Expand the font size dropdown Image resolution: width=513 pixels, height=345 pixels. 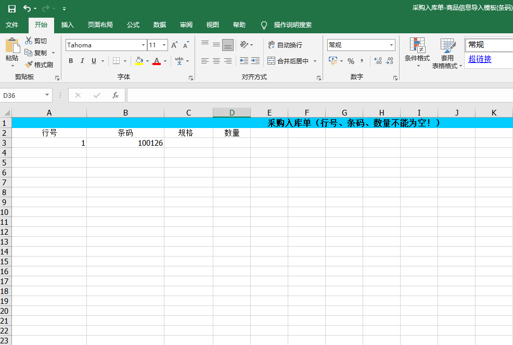tap(164, 45)
